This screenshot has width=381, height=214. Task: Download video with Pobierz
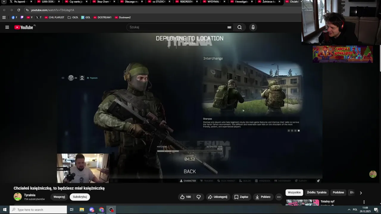(263, 197)
